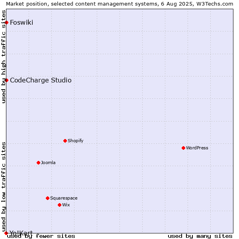The width and height of the screenshot is (239, 239).
Task: Click the Yo!Kart red marker
Action: tap(6, 233)
